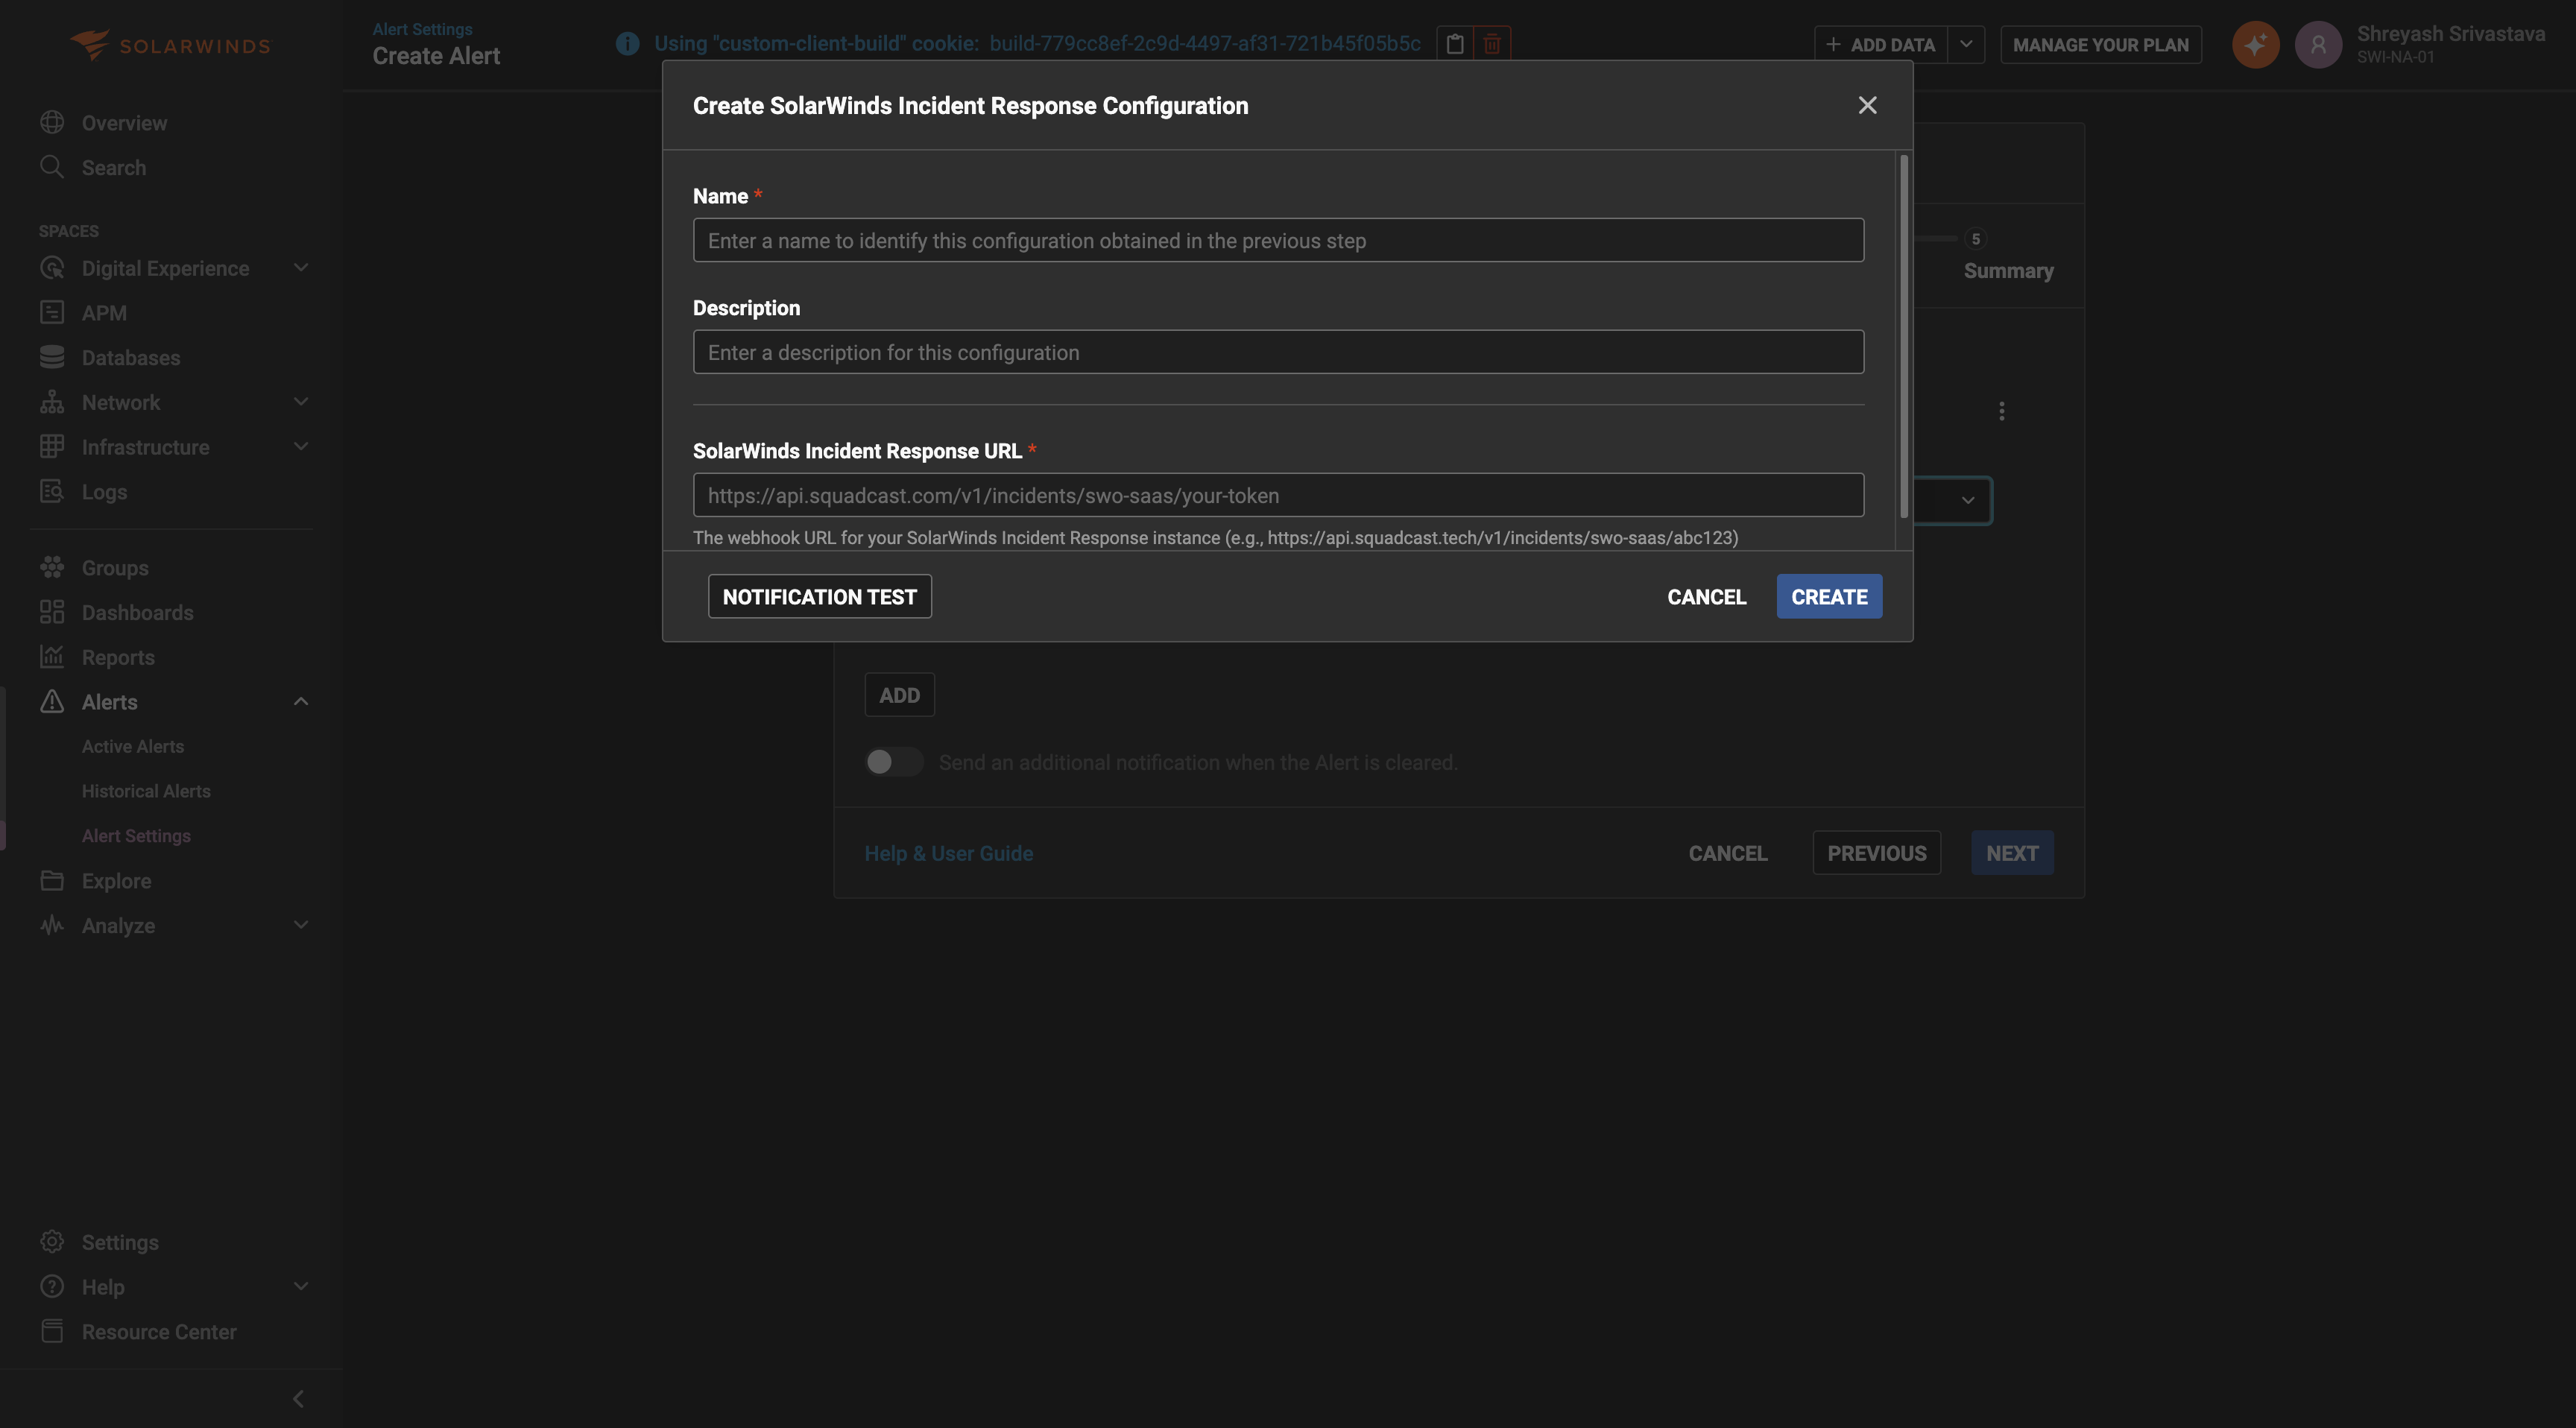Open Historical Alerts in the sidebar
This screenshot has height=1428, width=2576.
click(146, 791)
